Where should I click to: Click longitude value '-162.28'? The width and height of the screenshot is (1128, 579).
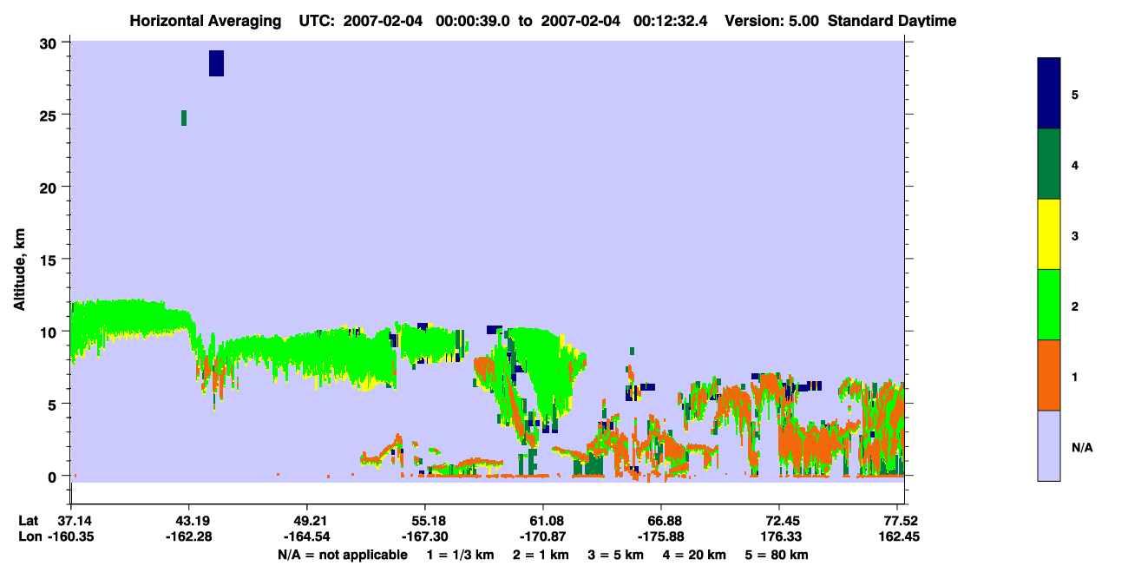188,536
